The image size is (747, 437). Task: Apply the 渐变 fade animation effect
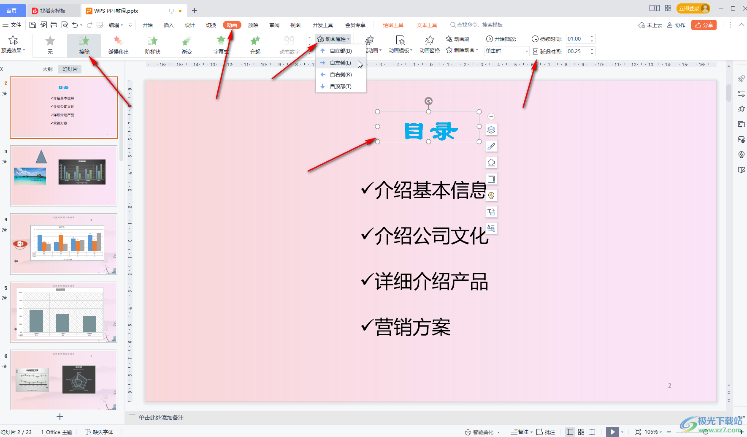(x=187, y=45)
